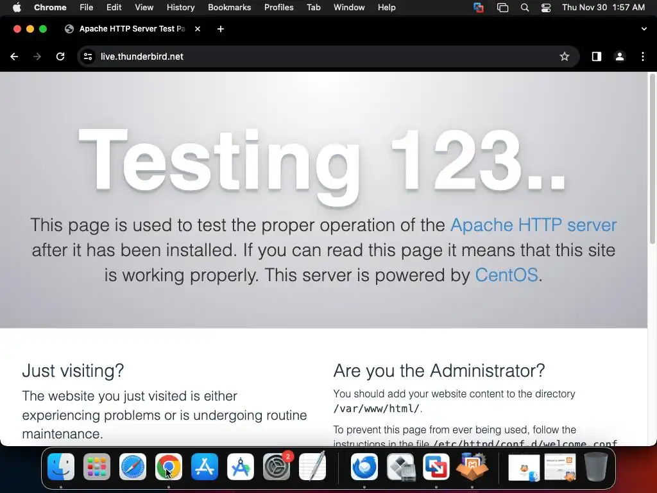Click the /var/www/html/ directory path text
The width and height of the screenshot is (657, 493).
pos(376,409)
